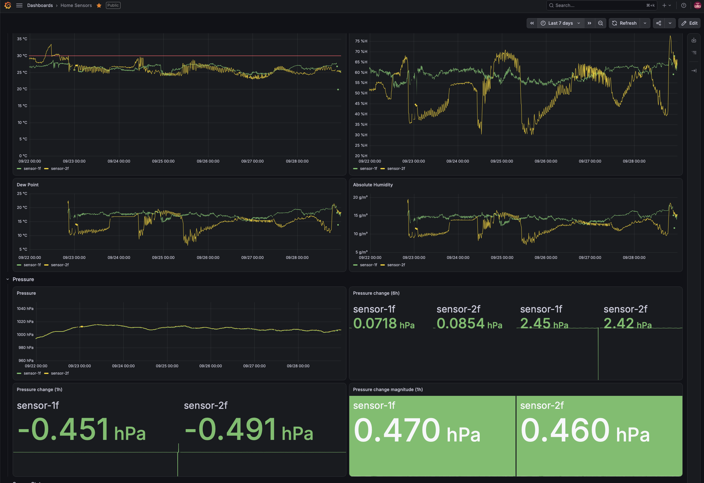Screen dimensions: 704x483
Task: Click the Pressure change (6h) panel title
Action: point(376,293)
